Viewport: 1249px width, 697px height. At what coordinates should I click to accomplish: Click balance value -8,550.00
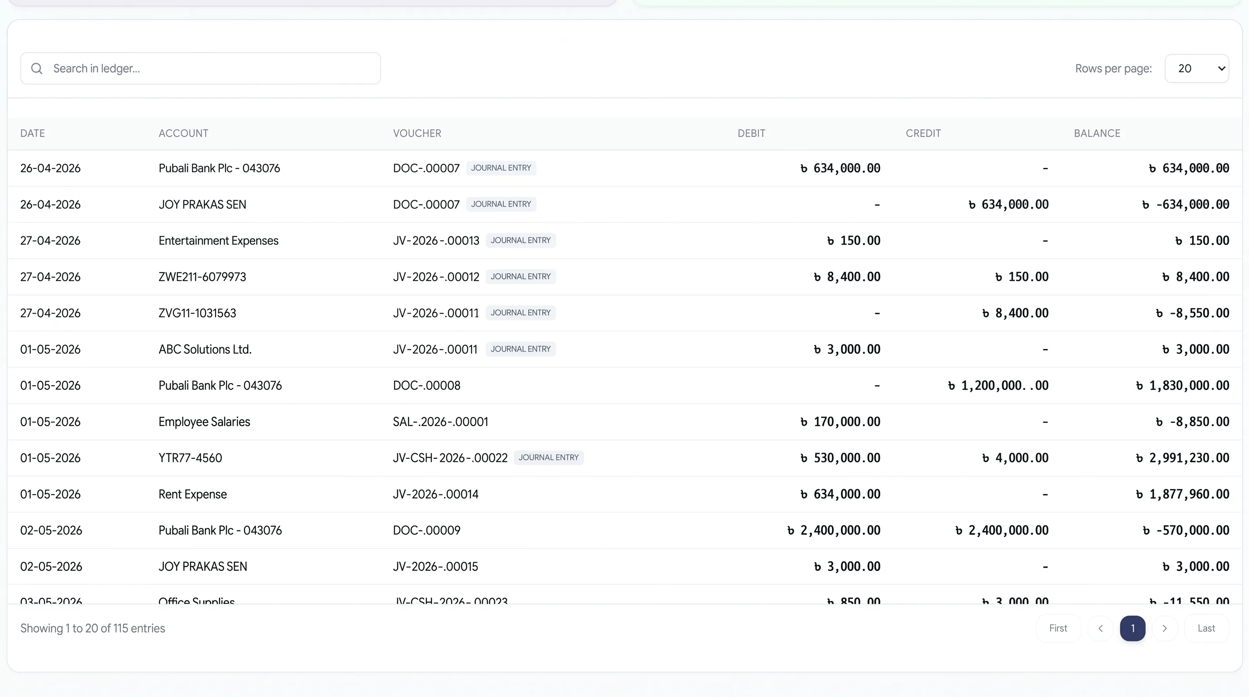1193,313
